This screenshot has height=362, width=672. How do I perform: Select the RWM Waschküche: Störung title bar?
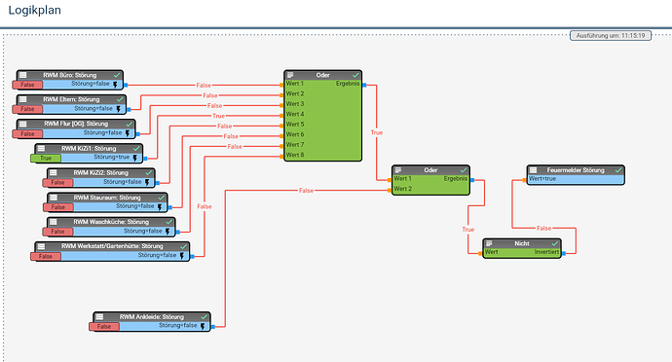click(111, 222)
